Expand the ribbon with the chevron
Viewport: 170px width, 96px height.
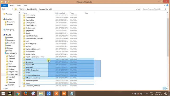[165, 5]
